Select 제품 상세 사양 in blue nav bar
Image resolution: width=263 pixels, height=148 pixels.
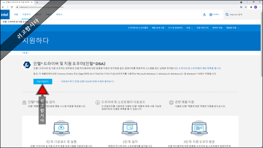coord(158,28)
